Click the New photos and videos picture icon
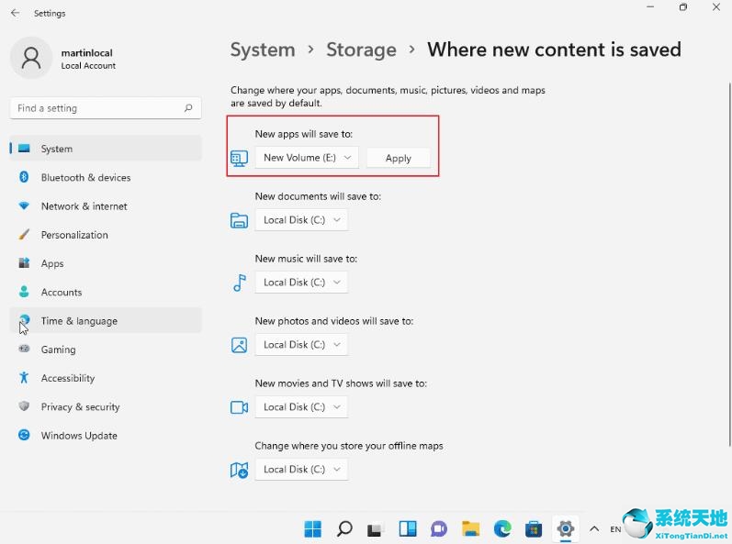Screen dimensions: 732x544 (x=239, y=345)
